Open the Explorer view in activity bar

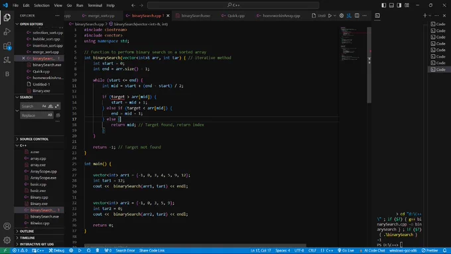(7, 17)
